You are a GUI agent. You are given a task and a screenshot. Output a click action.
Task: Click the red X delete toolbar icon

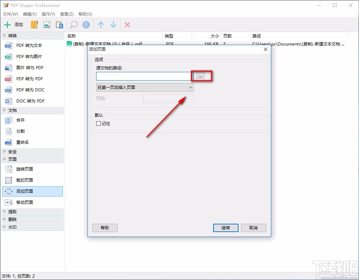[127, 24]
